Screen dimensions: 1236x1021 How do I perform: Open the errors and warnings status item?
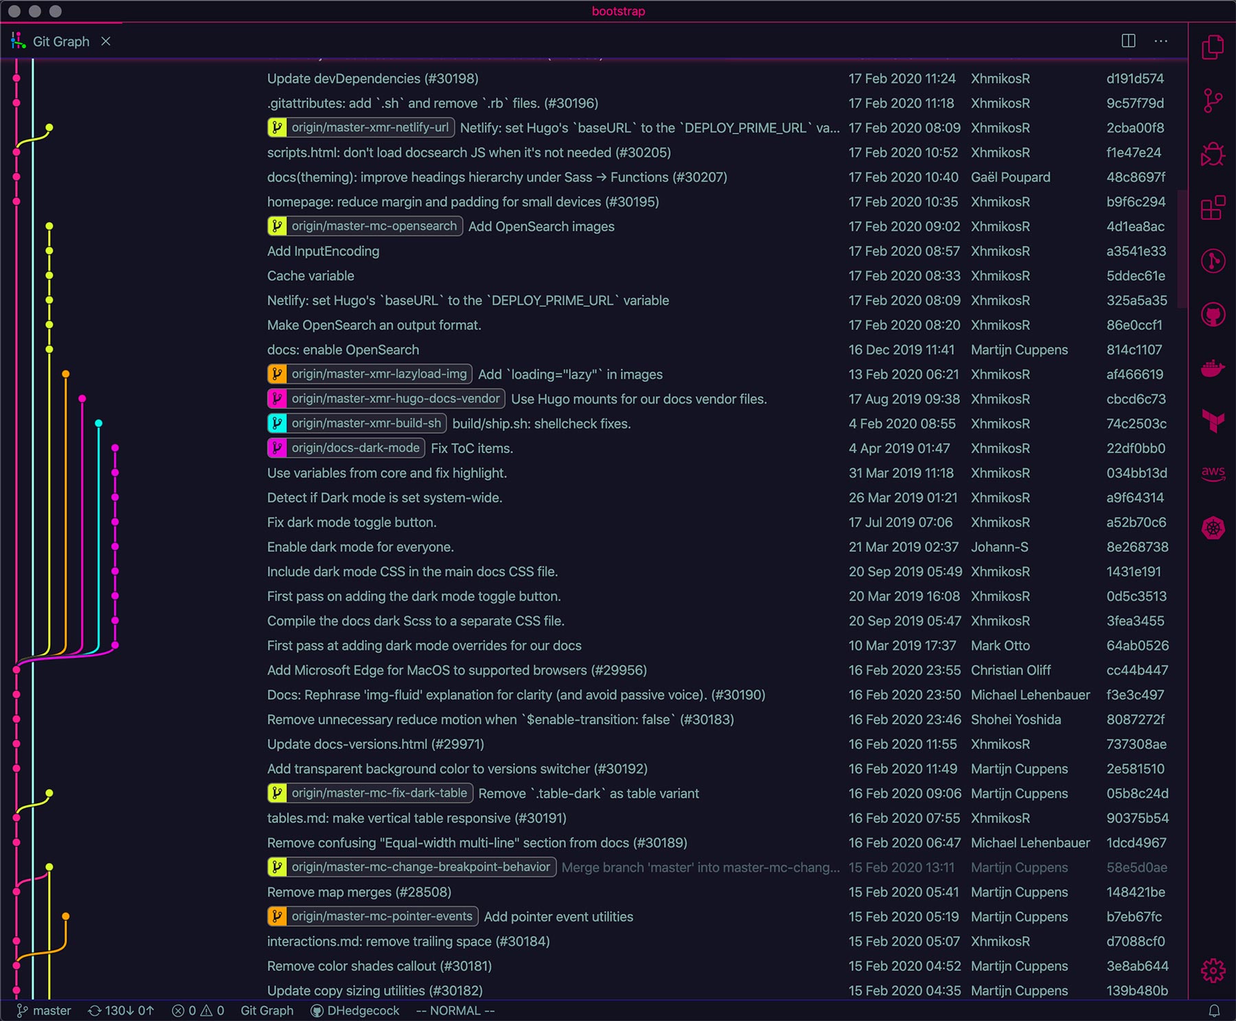tap(198, 1011)
